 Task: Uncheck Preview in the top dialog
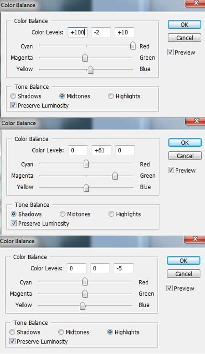point(170,52)
